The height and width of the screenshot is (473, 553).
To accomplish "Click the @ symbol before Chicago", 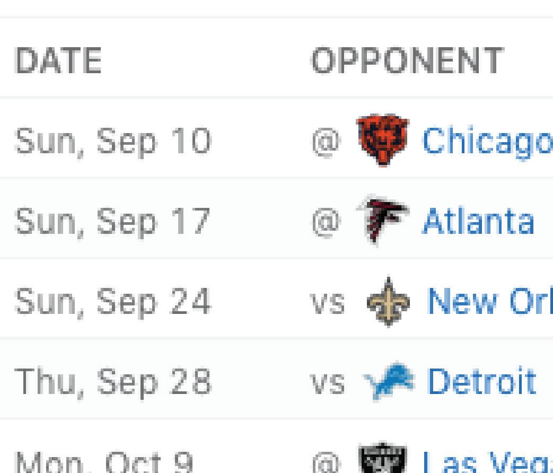I will (x=327, y=143).
